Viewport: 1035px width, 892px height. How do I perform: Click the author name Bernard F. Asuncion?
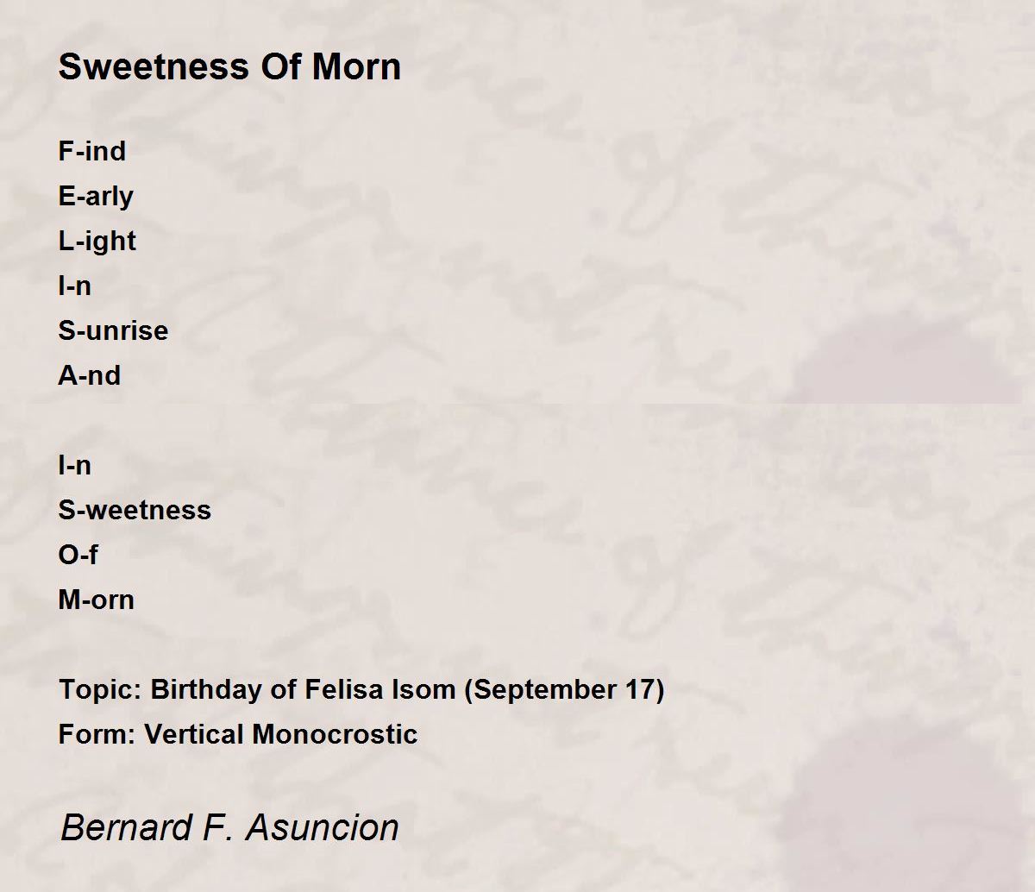pyautogui.click(x=229, y=827)
